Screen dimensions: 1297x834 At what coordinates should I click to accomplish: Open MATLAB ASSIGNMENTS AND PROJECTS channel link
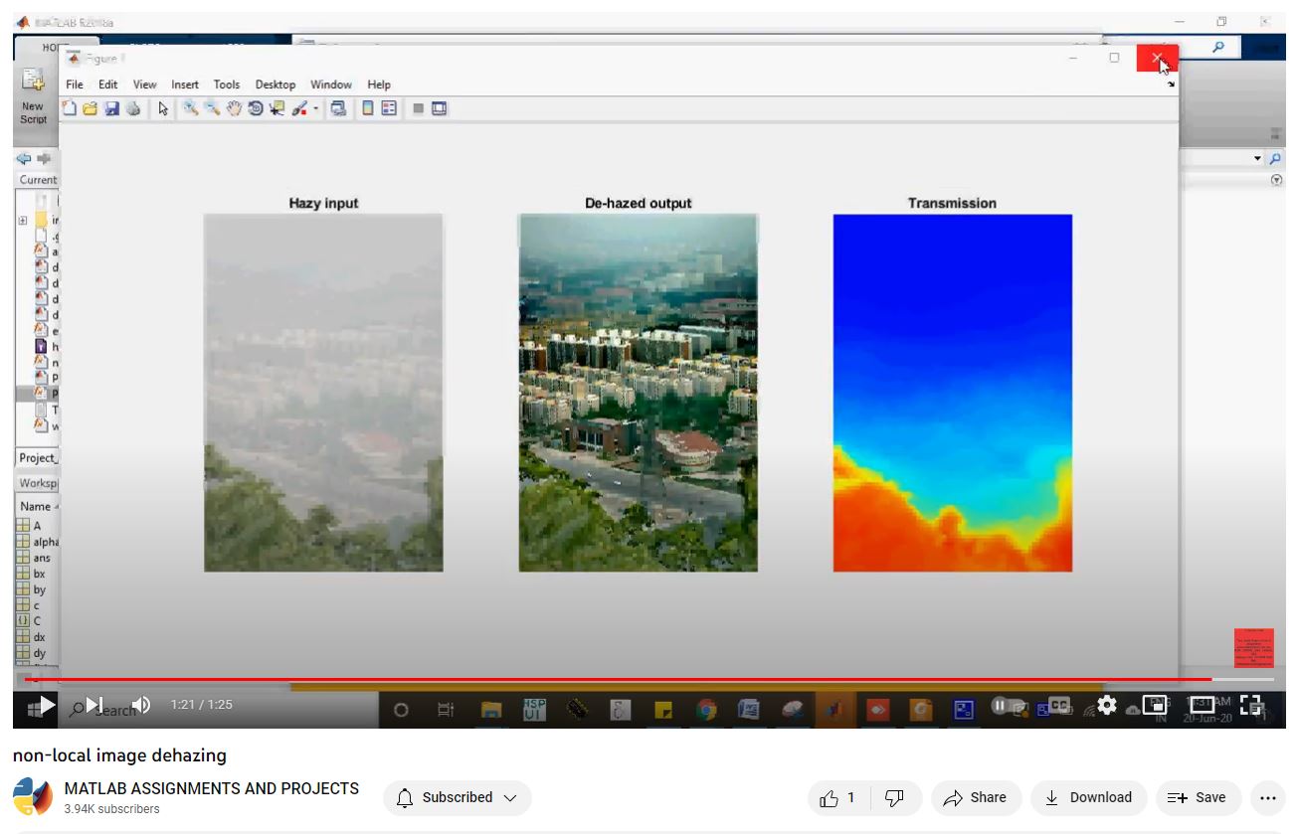(x=211, y=788)
